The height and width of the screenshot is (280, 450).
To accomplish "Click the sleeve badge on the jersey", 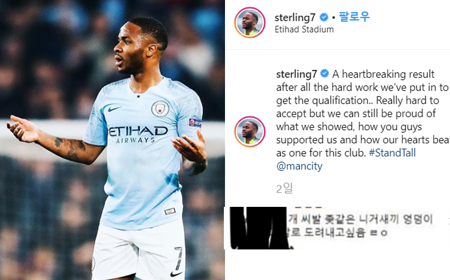I will (195, 123).
